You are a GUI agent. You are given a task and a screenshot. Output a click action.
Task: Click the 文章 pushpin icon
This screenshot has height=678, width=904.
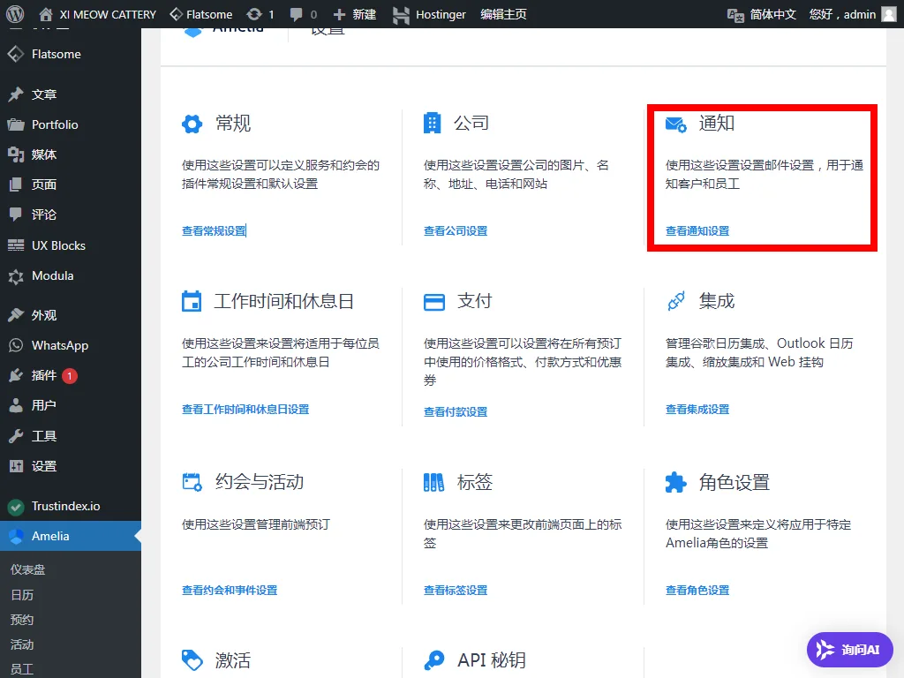[16, 94]
